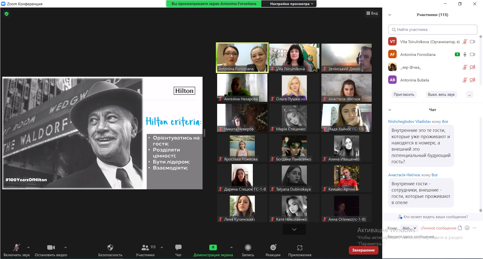The image size is (483, 259).
Task: Collapse the Чат panel chevron
Action: 390,110
